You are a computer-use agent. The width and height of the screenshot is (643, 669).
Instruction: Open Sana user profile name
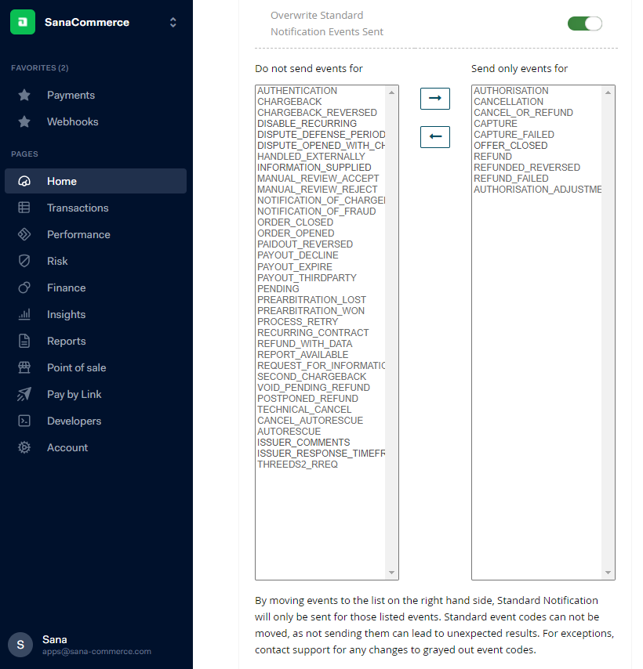click(55, 639)
